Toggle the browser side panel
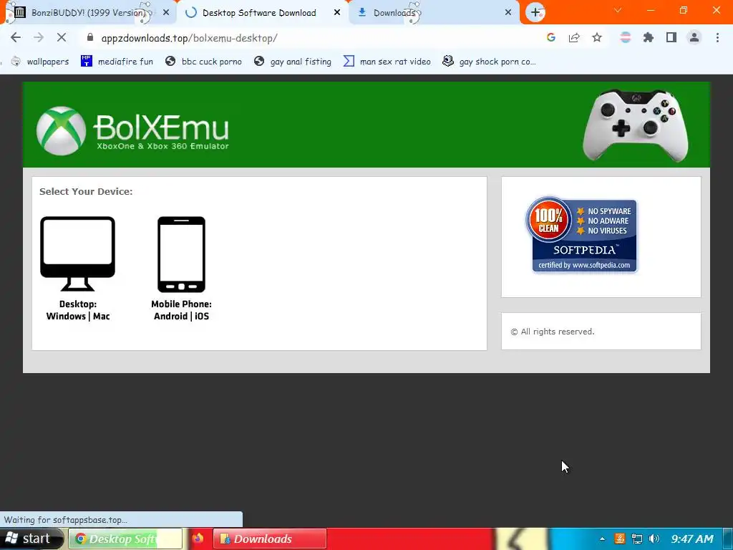 click(671, 38)
